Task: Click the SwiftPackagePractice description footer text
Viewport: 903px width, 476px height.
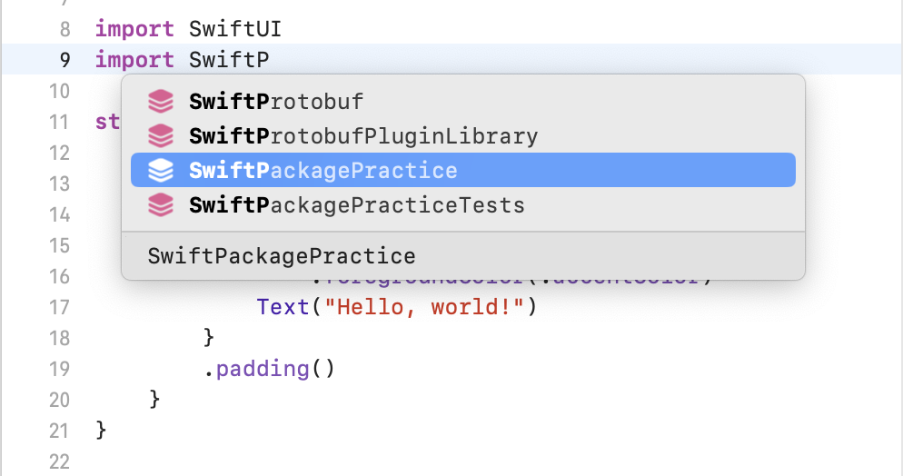Action: (x=282, y=256)
